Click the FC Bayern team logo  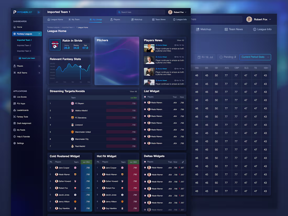72,103
